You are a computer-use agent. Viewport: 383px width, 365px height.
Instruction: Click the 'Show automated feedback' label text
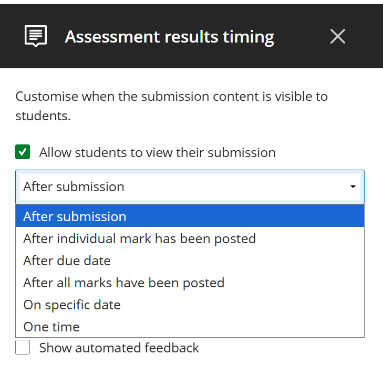119,348
